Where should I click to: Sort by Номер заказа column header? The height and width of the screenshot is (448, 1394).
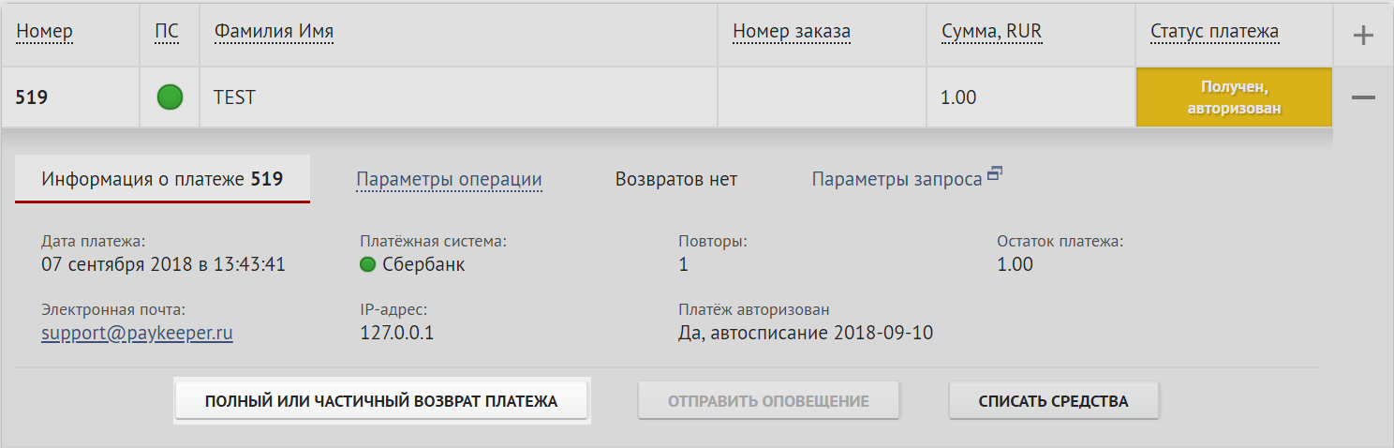pos(792,32)
